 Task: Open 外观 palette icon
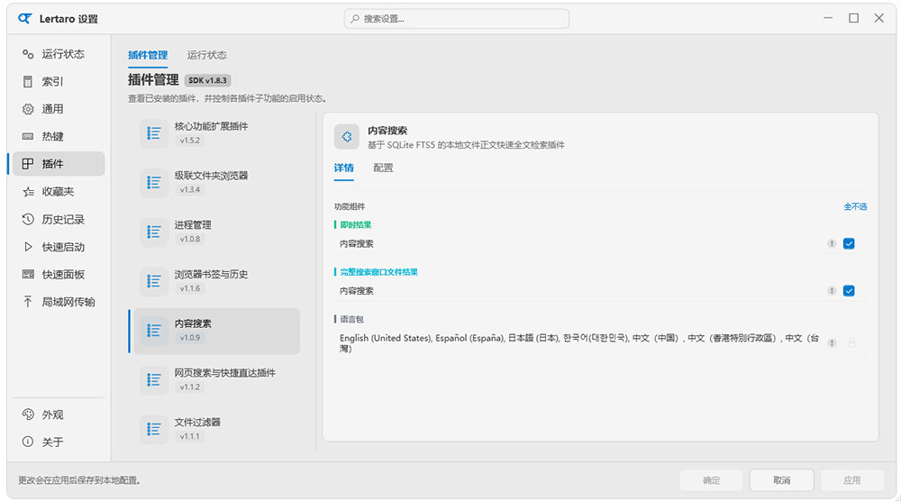(28, 414)
